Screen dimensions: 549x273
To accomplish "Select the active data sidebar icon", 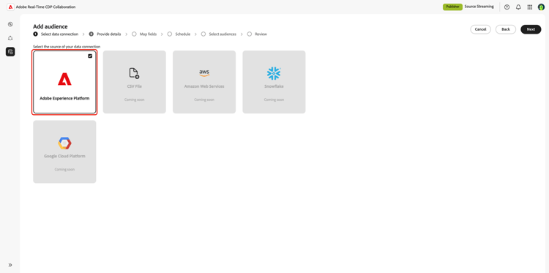I will coord(10,52).
